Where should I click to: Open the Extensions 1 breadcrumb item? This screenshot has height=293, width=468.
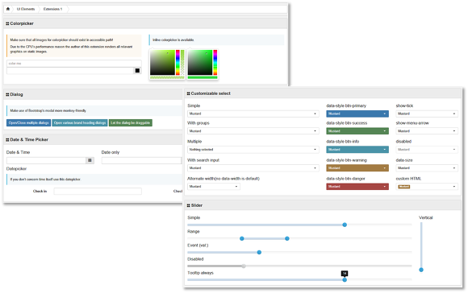(52, 9)
